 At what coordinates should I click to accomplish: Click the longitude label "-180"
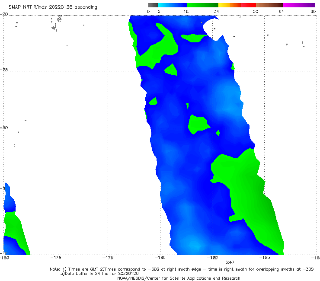point(4,258)
